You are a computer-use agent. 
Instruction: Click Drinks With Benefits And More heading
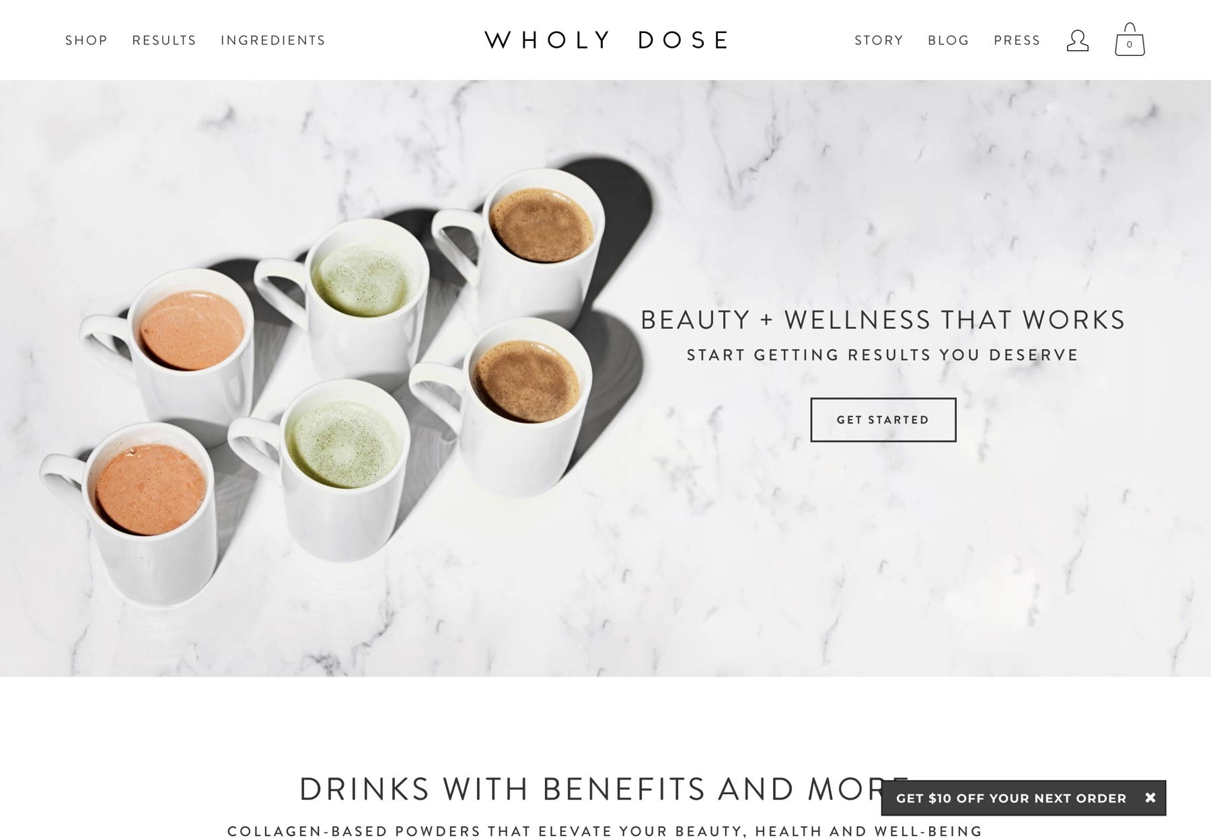[605, 789]
